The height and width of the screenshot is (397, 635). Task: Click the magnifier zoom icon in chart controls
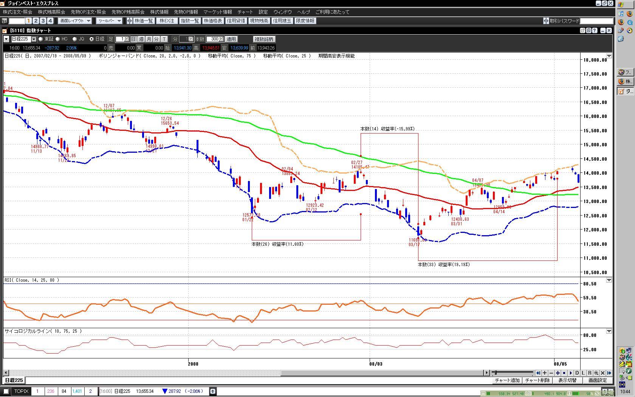[596, 373]
